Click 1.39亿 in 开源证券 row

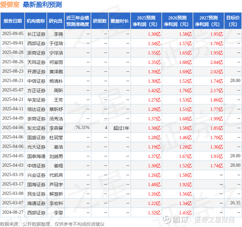click(x=154, y=72)
